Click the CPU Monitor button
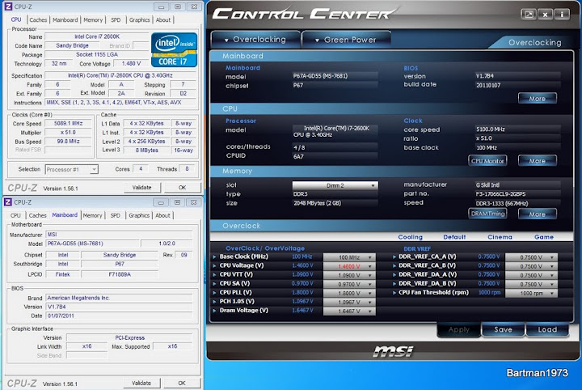The image size is (582, 390). tap(489, 160)
